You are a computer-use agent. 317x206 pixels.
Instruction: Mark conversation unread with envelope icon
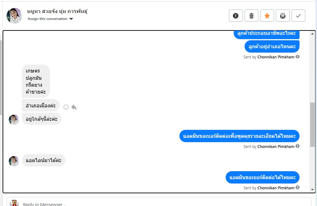[x=283, y=16]
